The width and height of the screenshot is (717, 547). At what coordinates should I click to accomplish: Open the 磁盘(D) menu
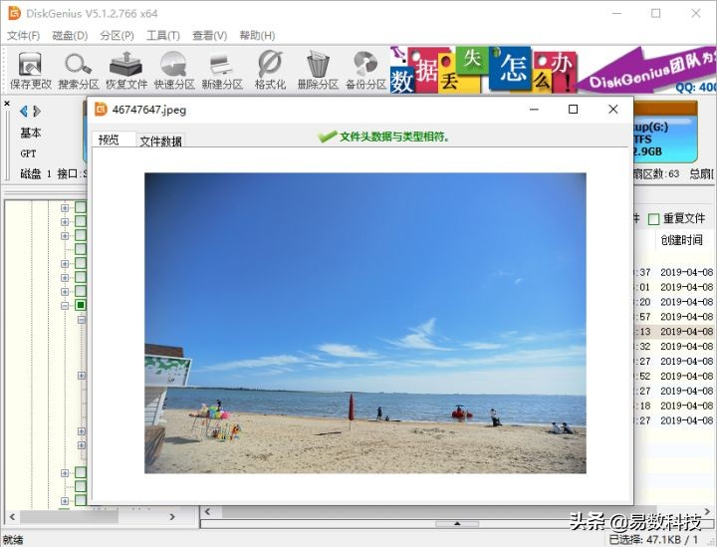click(70, 35)
